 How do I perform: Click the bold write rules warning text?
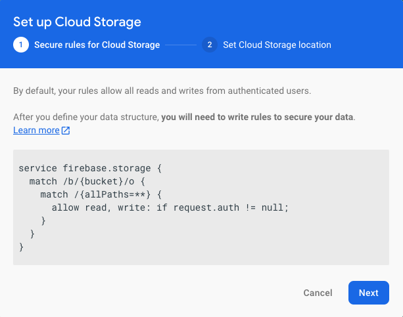258,117
